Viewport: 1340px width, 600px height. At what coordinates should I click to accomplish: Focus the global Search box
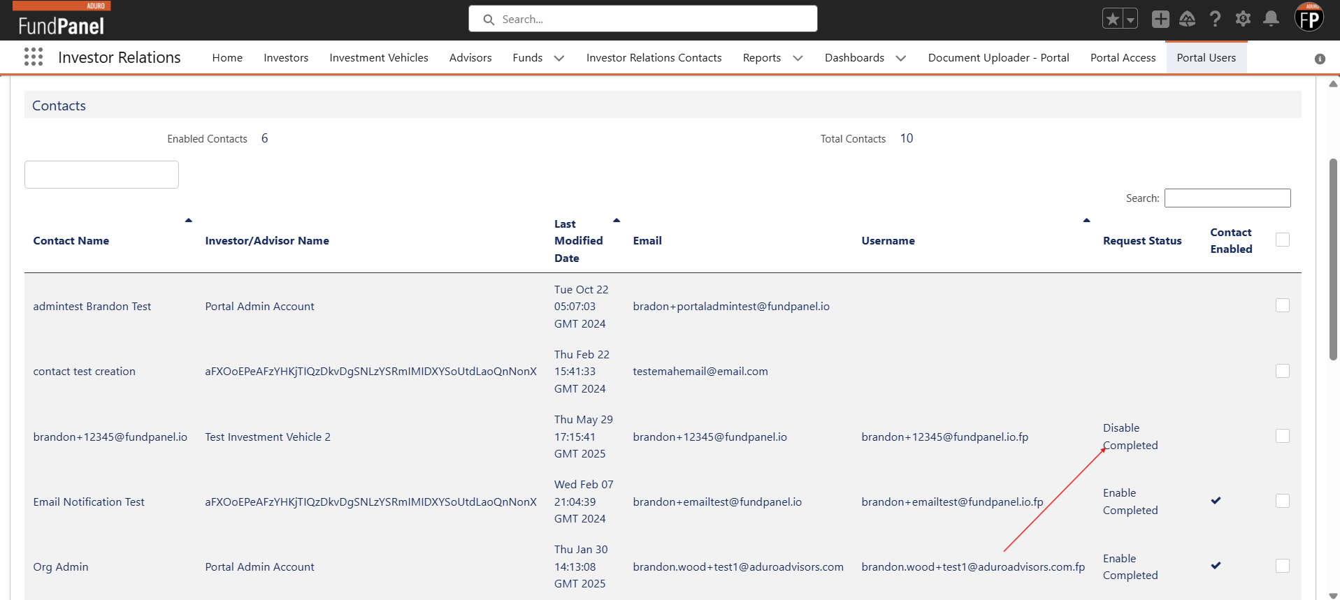click(x=642, y=19)
